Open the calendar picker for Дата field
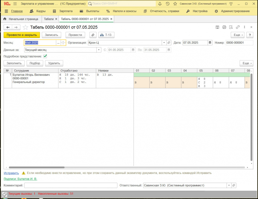This screenshot has height=199, width=258. click(x=210, y=43)
